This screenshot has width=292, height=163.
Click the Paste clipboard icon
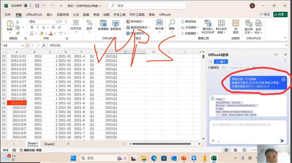coord(10,24)
